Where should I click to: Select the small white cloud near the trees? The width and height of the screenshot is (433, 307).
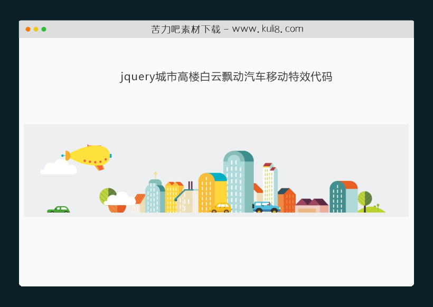coord(120,198)
